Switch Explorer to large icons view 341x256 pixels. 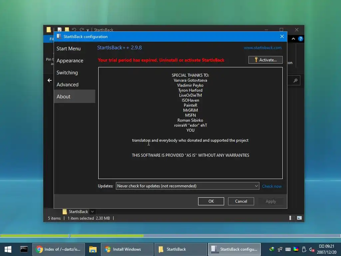pos(299,218)
